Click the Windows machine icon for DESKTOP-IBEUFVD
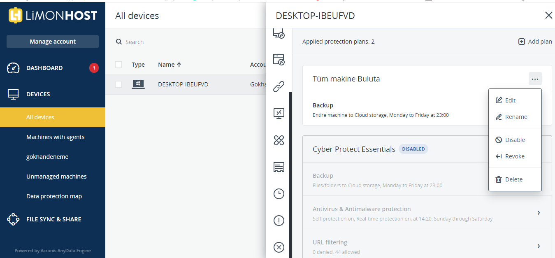 coord(138,84)
